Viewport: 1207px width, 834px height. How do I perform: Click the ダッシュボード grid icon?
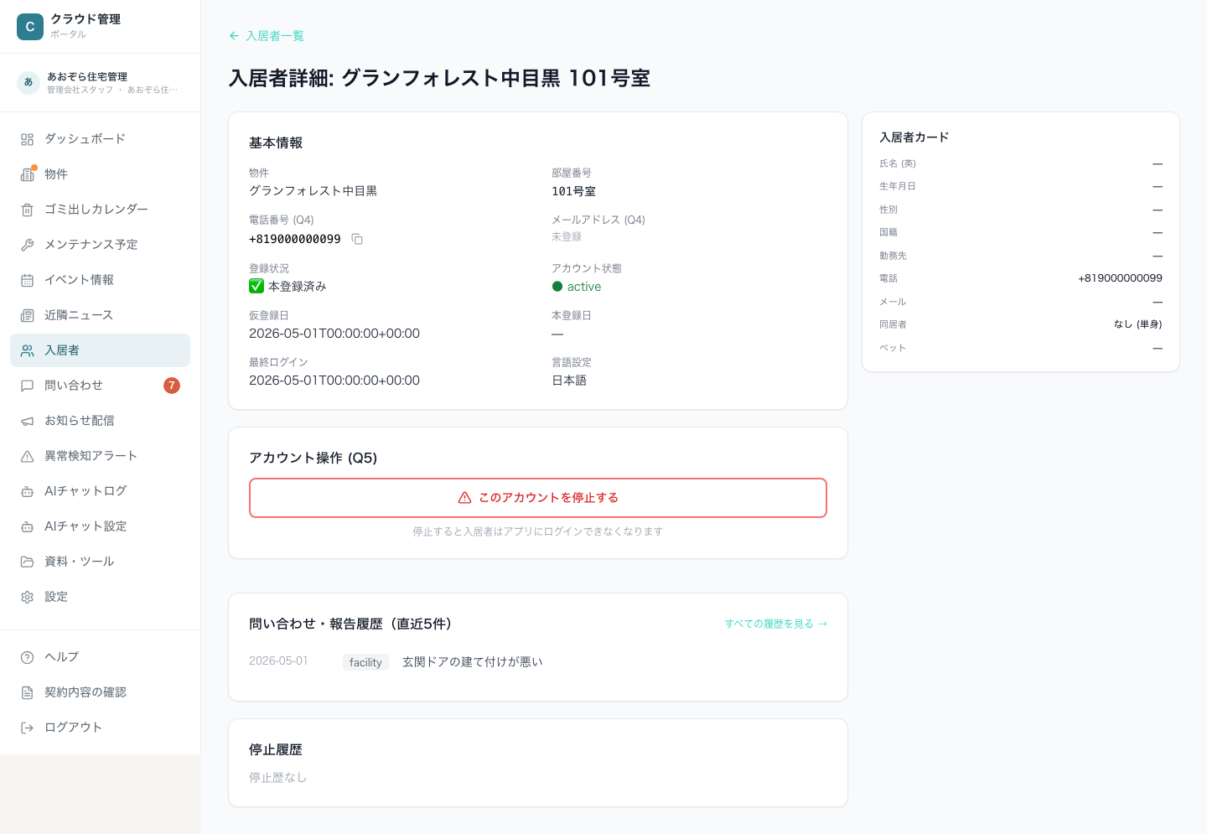pos(28,139)
